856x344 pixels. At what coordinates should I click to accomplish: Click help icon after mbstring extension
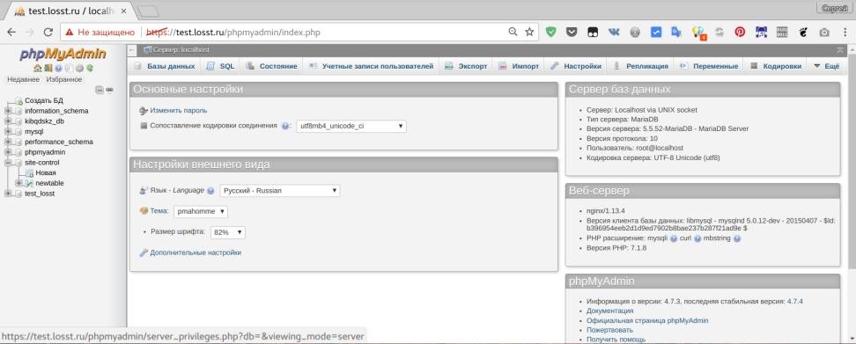point(737,238)
